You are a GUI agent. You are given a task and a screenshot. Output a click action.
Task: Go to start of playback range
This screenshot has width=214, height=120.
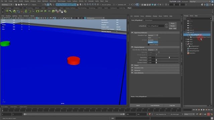(194, 110)
